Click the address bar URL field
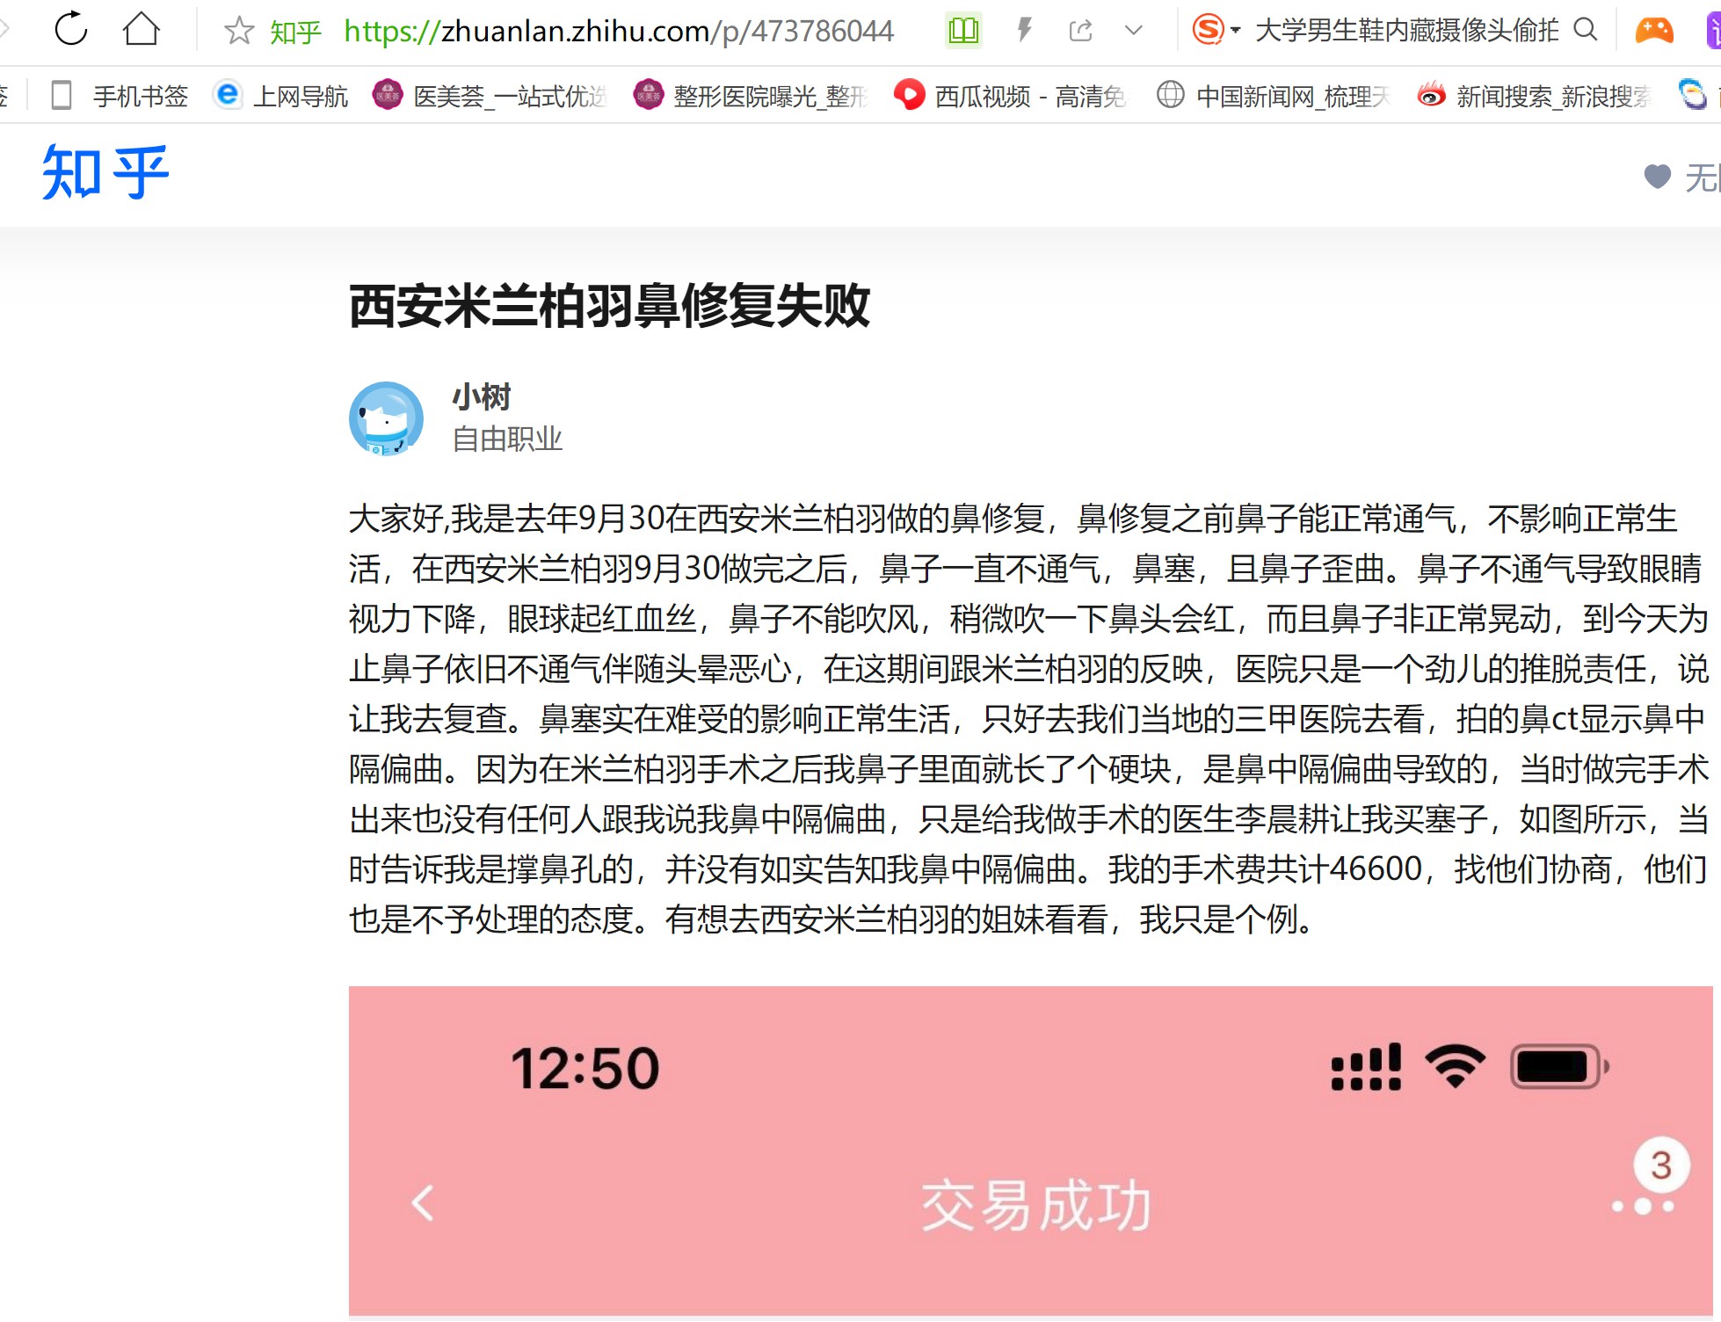This screenshot has width=1721, height=1322. 619,32
